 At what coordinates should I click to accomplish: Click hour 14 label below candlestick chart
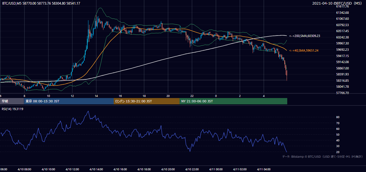96,96
